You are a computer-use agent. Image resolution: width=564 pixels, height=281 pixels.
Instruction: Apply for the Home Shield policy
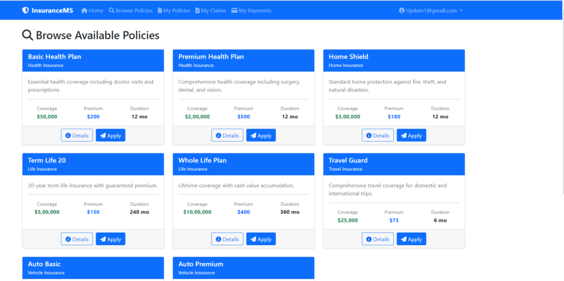411,135
